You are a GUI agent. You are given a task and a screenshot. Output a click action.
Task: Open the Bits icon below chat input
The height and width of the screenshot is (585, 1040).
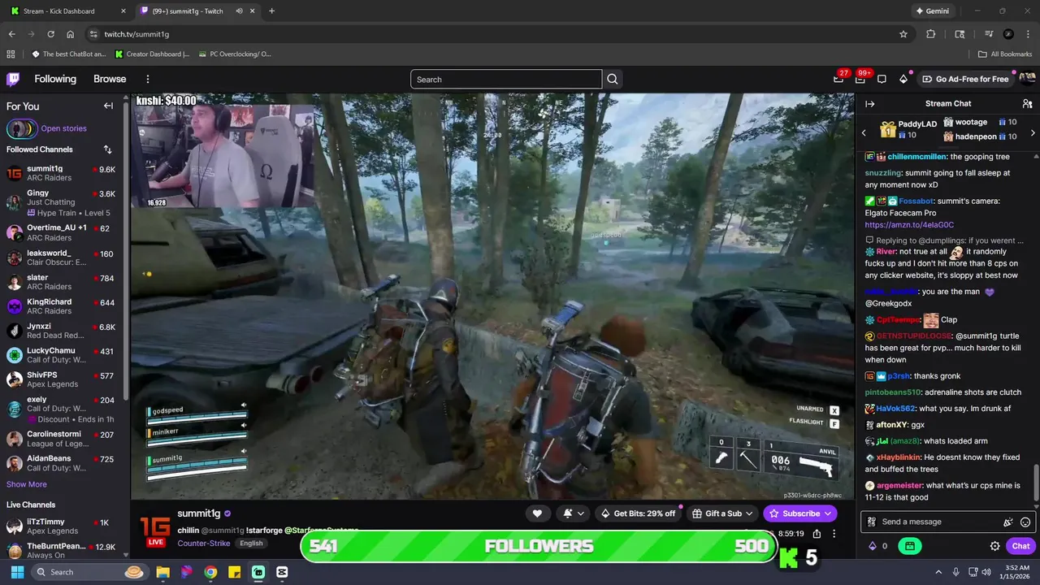873,546
